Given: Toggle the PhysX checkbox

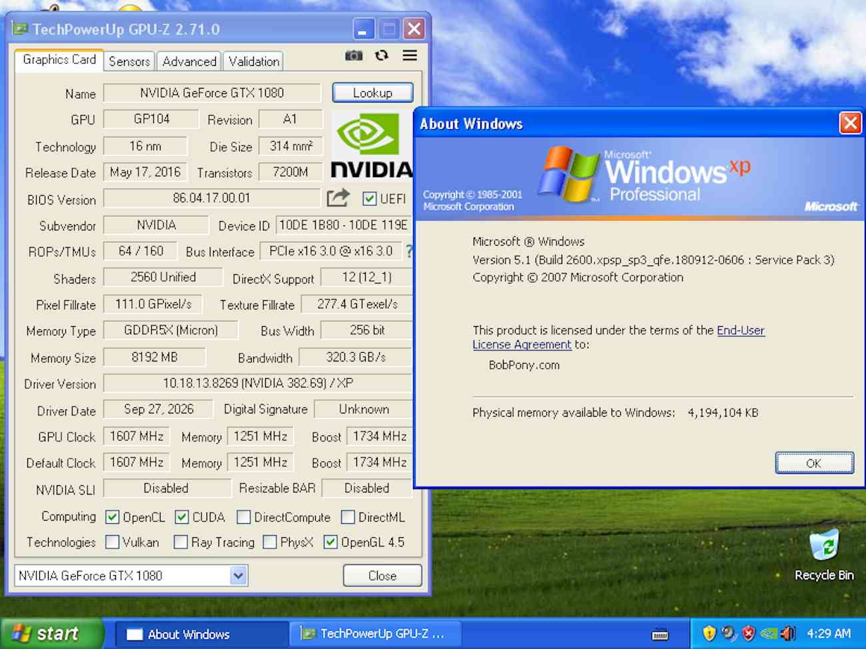Looking at the screenshot, I should click(270, 542).
